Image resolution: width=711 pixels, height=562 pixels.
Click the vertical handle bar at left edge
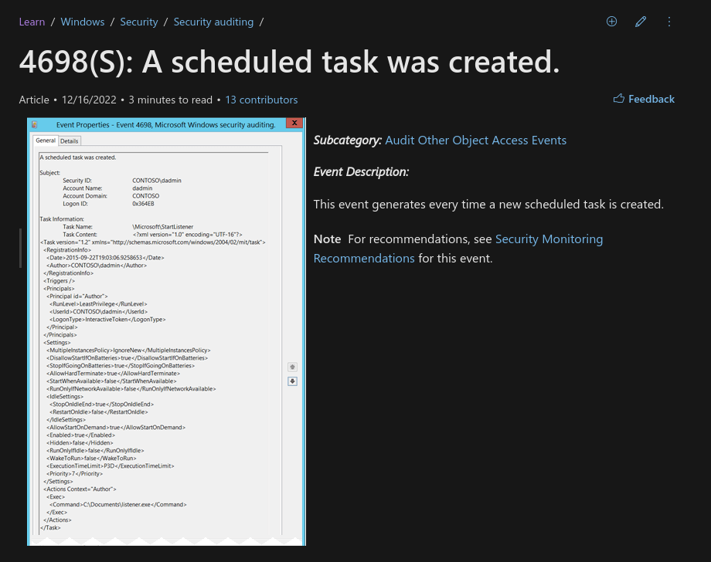[21, 248]
